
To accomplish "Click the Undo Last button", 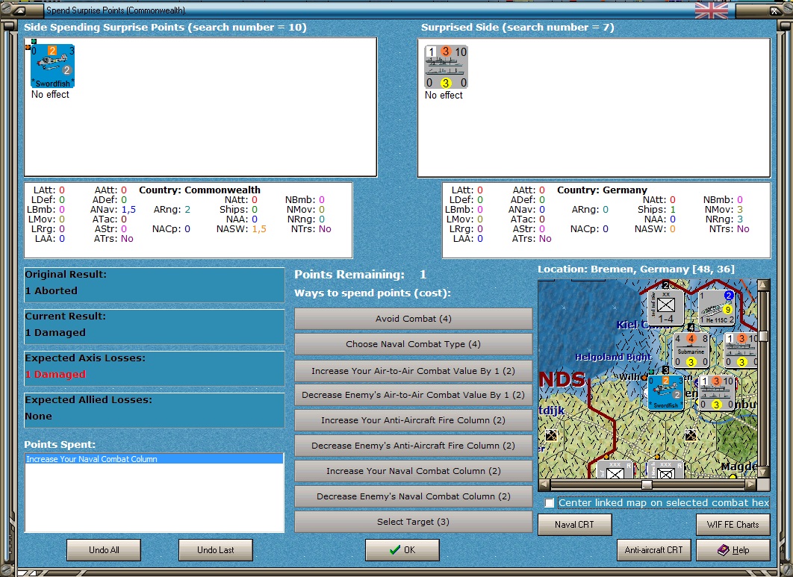I will 216,549.
